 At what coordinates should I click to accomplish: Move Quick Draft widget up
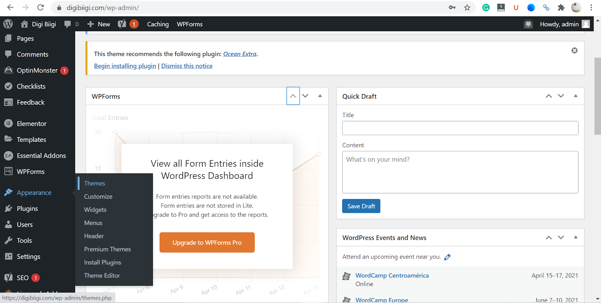pyautogui.click(x=549, y=96)
